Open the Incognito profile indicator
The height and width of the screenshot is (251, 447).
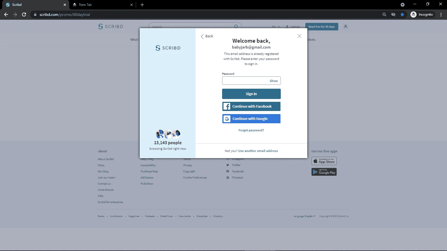point(422,15)
